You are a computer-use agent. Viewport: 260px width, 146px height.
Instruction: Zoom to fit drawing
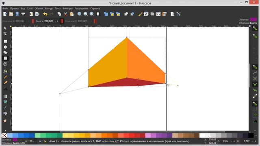point(85,14)
